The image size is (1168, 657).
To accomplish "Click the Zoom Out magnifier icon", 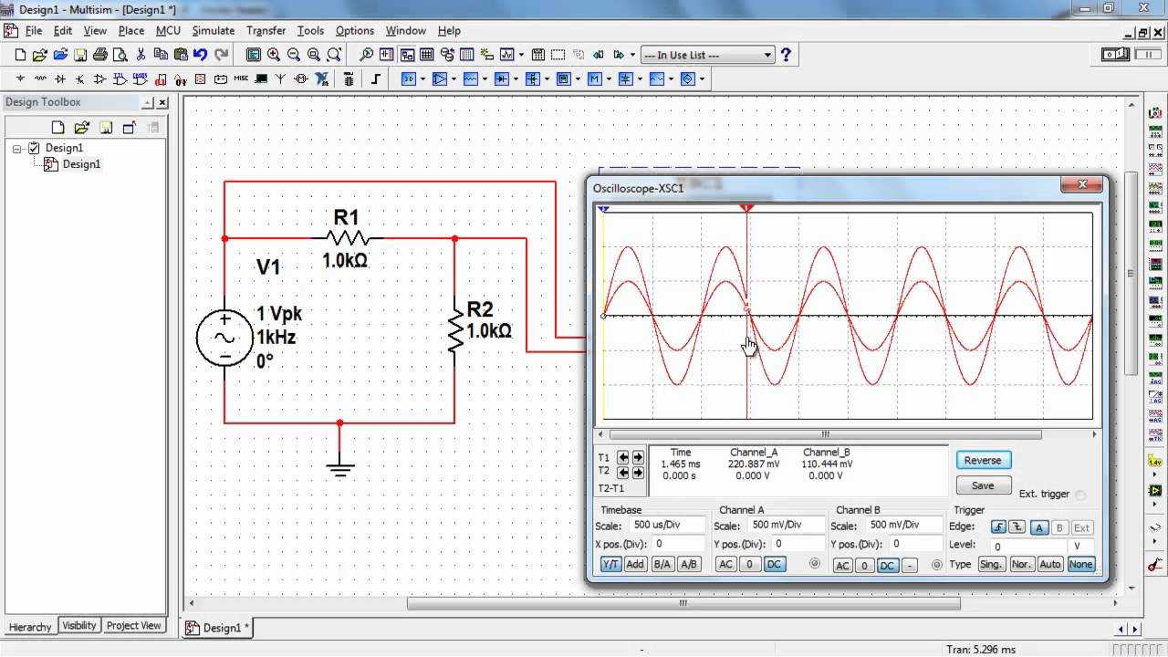I will [x=294, y=55].
